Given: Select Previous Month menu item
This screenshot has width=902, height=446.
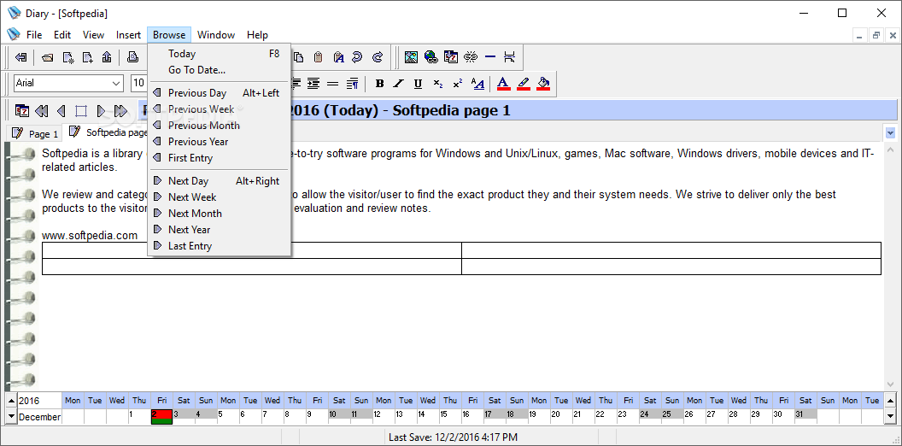Looking at the screenshot, I should click(219, 126).
